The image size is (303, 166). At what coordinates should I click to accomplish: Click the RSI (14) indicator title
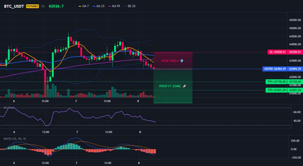point(8,108)
